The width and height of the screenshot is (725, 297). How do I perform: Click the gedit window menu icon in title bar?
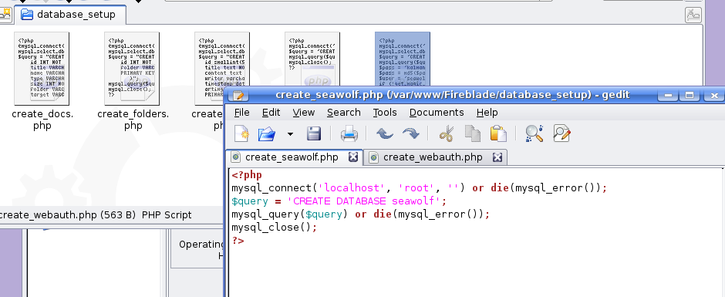point(238,95)
